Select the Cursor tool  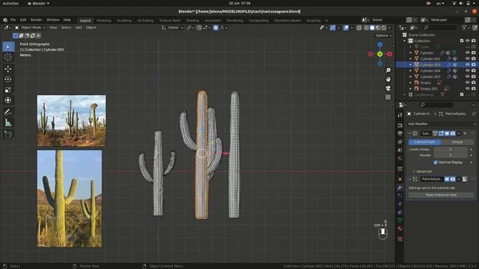click(8, 57)
